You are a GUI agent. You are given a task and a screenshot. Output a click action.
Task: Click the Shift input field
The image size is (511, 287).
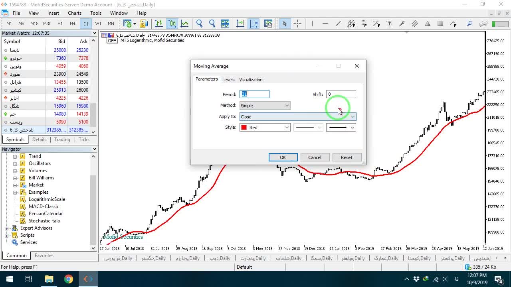[341, 94]
